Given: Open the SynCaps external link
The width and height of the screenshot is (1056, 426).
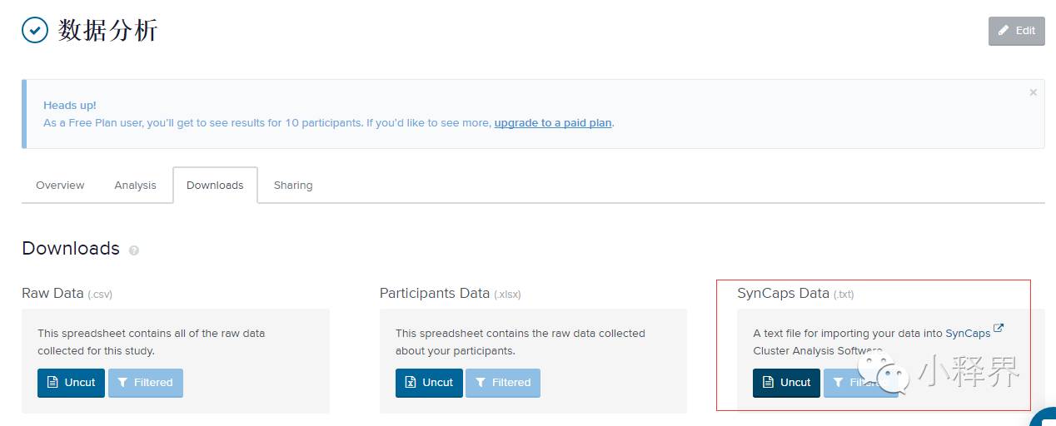Looking at the screenshot, I should (968, 334).
